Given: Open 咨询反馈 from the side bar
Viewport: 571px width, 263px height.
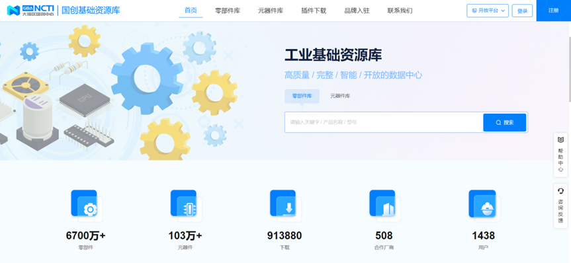Looking at the screenshot, I should point(560,206).
